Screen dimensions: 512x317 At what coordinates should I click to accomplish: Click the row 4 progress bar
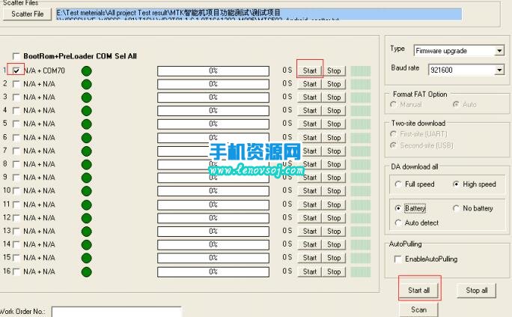(x=213, y=111)
